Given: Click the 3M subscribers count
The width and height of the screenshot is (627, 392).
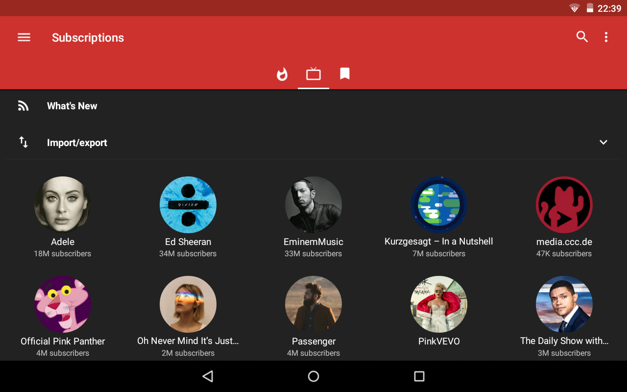Looking at the screenshot, I should 564,353.
